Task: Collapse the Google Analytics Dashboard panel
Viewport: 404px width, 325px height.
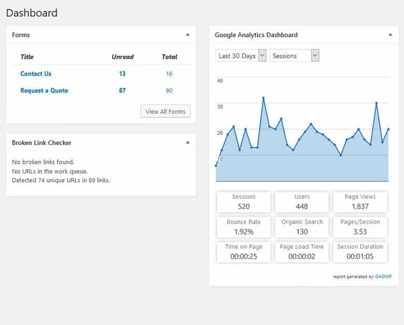Action: pos(391,35)
